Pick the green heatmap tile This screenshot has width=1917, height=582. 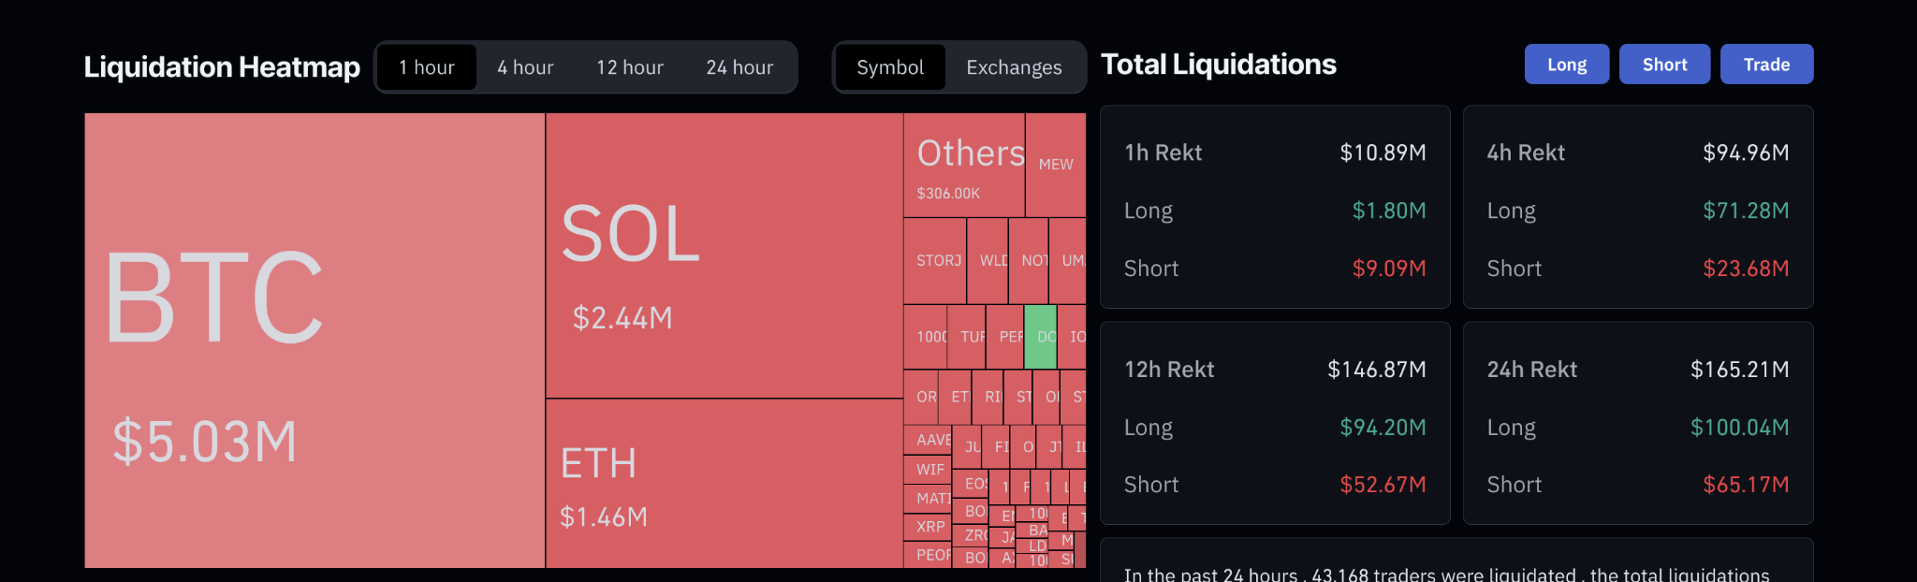[1040, 337]
